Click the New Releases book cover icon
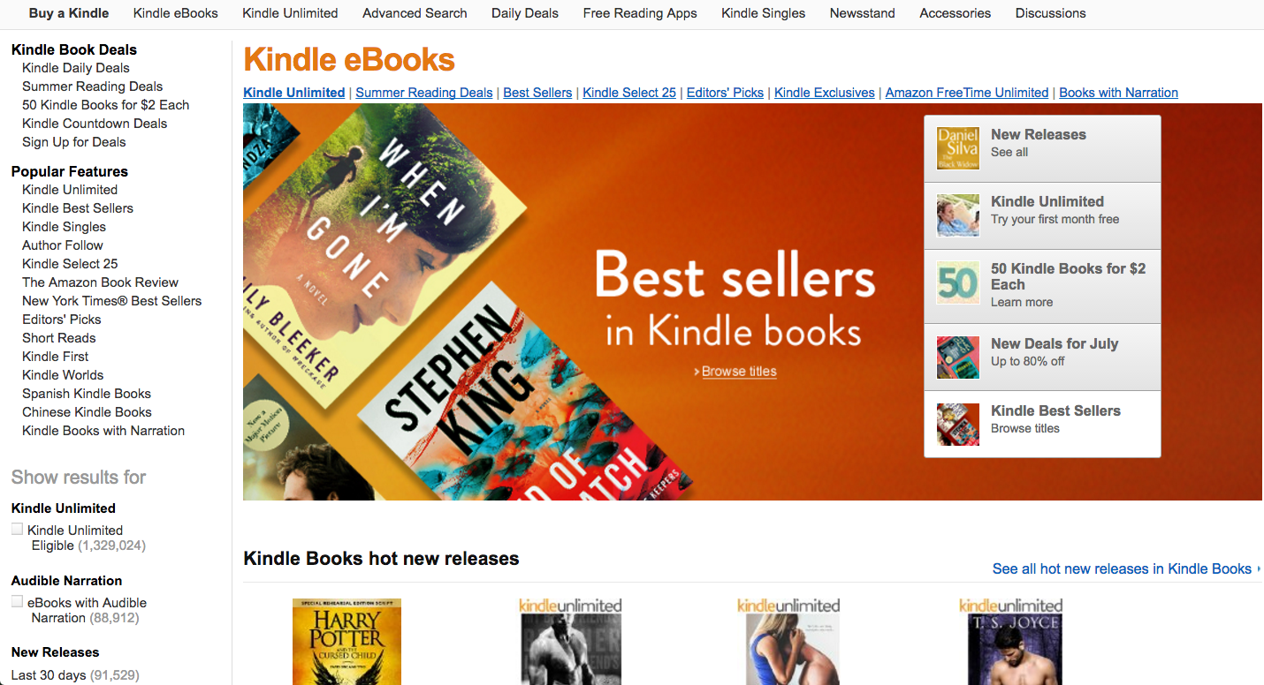This screenshot has width=1264, height=685. 958,148
